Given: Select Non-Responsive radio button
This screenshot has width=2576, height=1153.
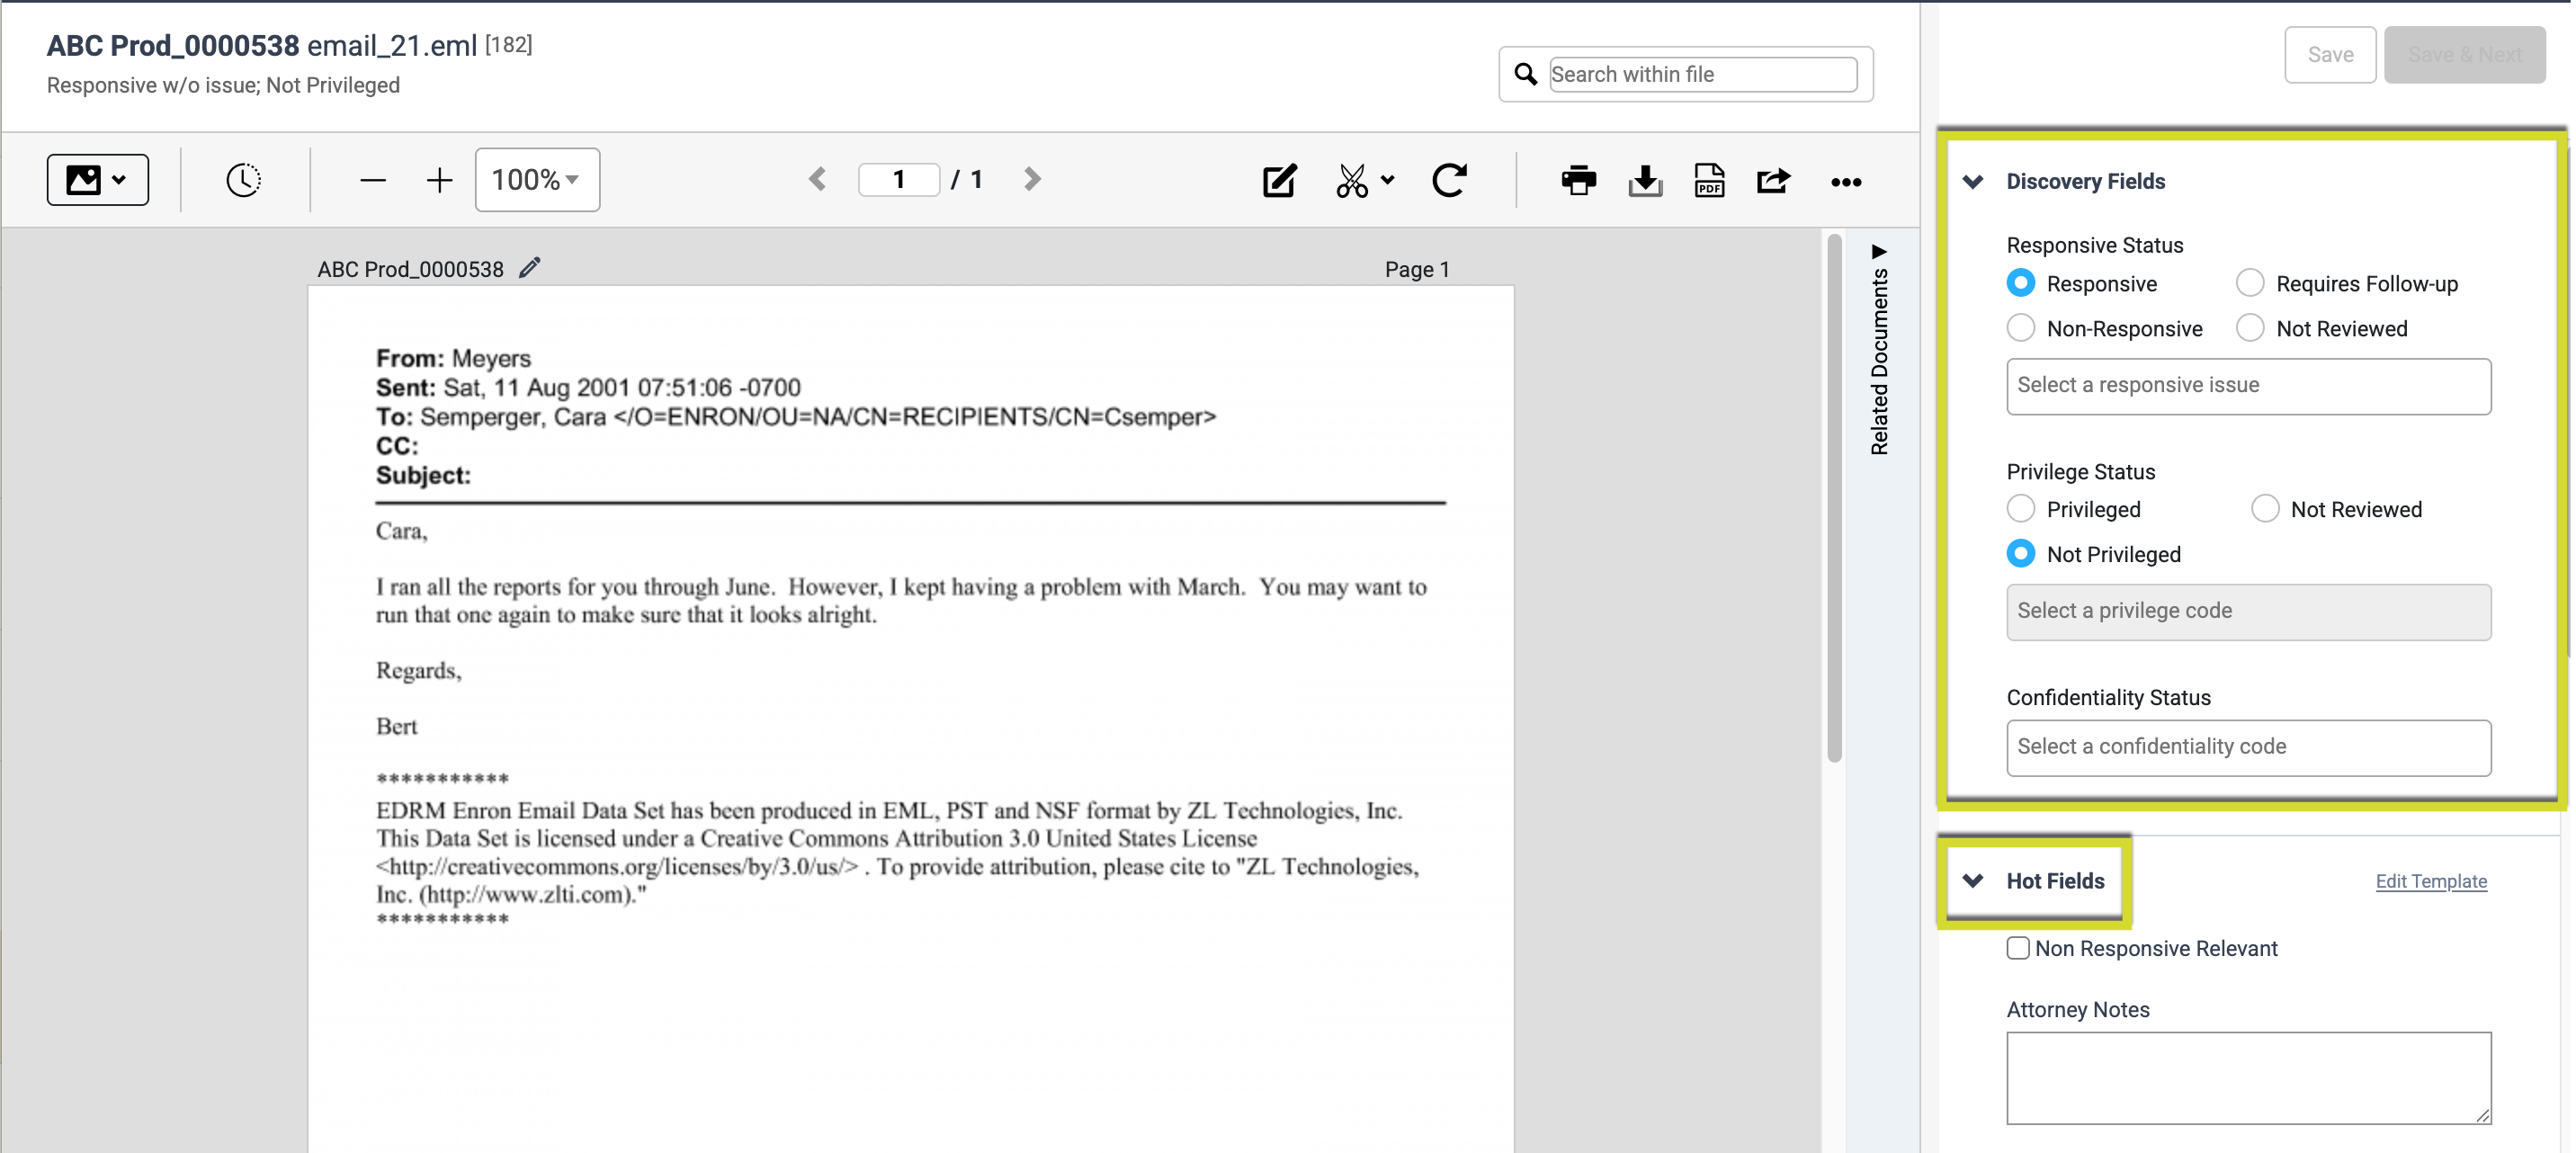Looking at the screenshot, I should point(2021,328).
